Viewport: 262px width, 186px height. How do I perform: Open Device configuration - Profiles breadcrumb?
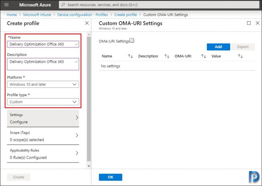point(82,15)
